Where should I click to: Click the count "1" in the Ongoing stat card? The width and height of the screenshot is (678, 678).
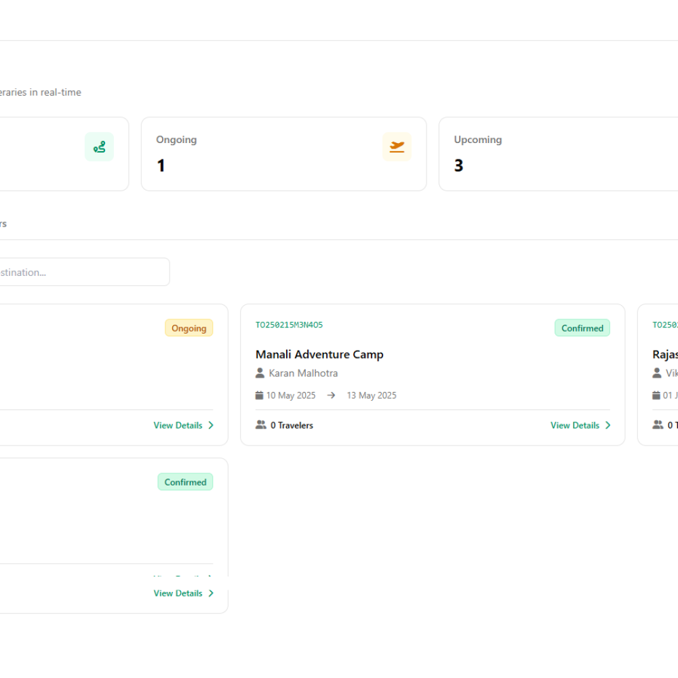coord(161,165)
